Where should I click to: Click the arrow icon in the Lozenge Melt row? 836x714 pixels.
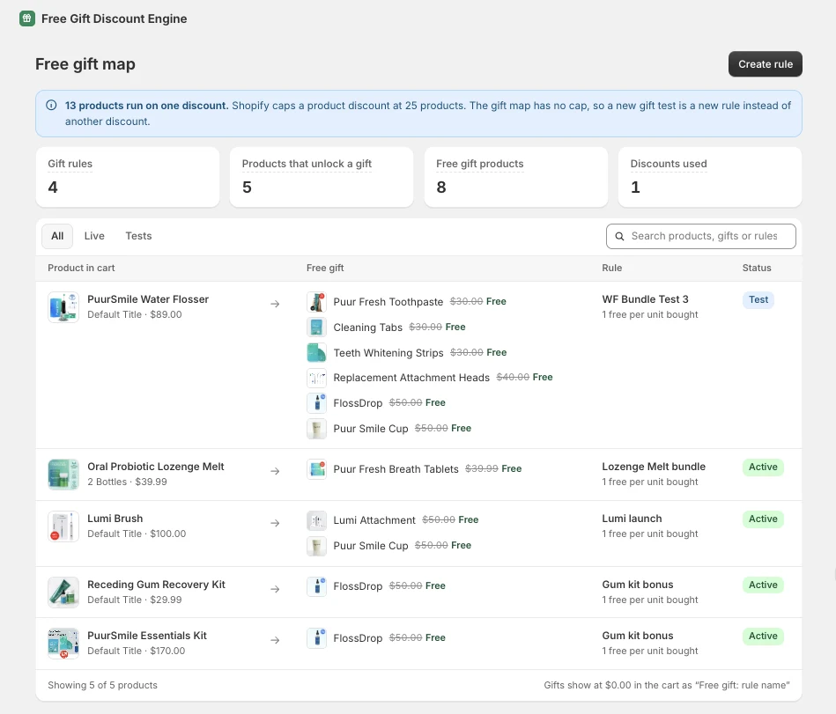(x=275, y=471)
